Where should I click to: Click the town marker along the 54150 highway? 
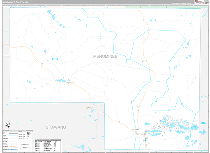click(x=69, y=81)
